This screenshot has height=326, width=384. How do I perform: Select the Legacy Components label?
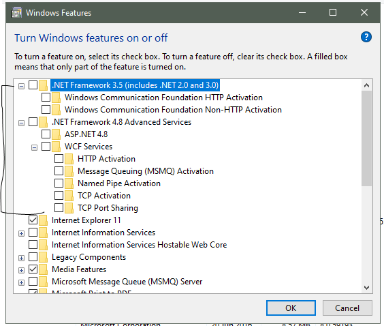pyautogui.click(x=89, y=257)
